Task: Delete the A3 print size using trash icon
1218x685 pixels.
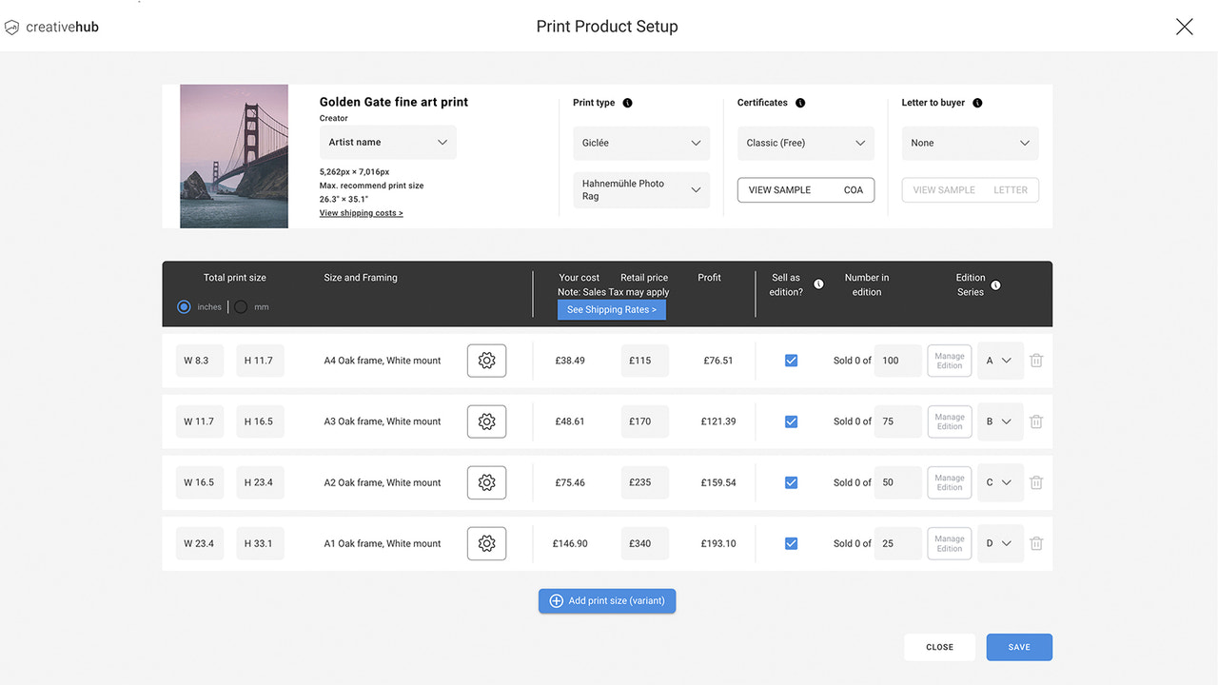Action: click(x=1035, y=421)
